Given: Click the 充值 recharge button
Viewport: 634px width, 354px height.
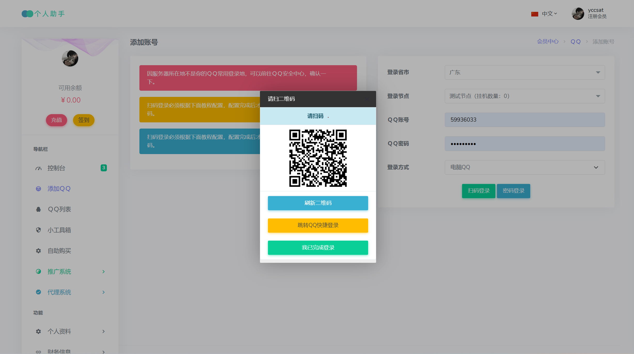Looking at the screenshot, I should pyautogui.click(x=57, y=120).
